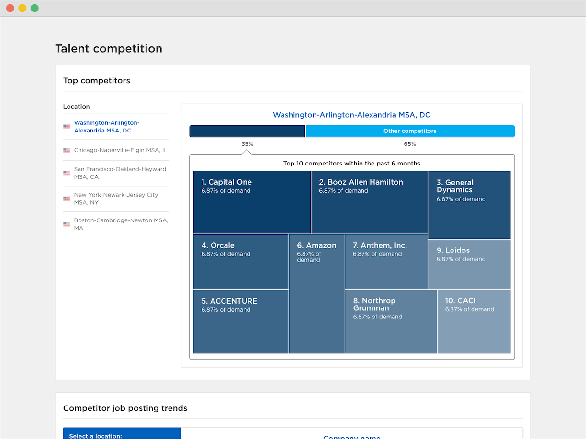Select New York-Newark-Jersey City MSA, NY location
The height and width of the screenshot is (439, 586).
tap(116, 198)
